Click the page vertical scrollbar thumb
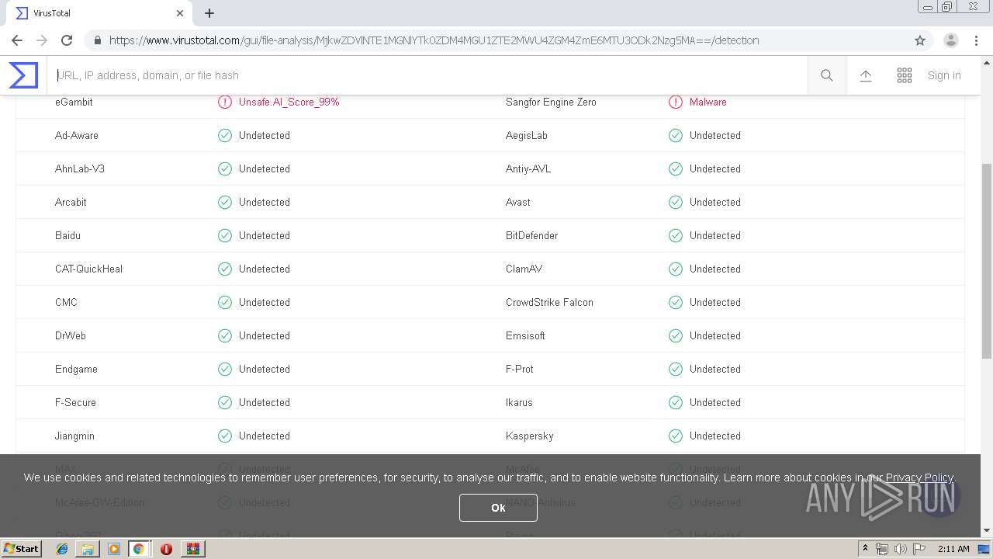Viewport: 993px width, 559px height. pyautogui.click(x=986, y=260)
